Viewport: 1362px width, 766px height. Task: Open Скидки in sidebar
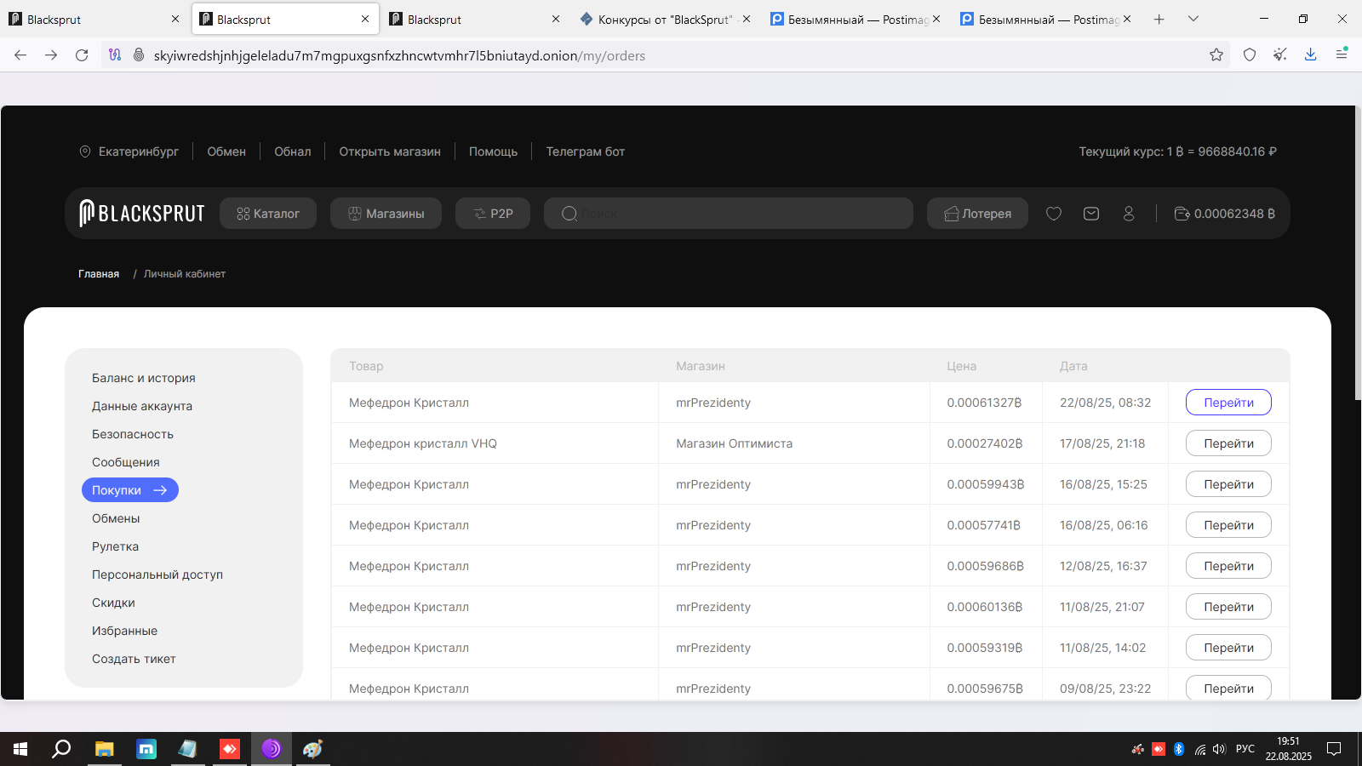[x=113, y=603]
